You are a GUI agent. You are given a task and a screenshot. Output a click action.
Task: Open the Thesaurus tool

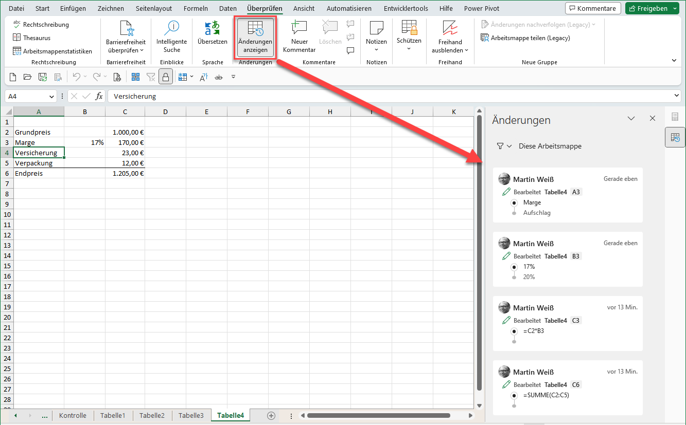pos(31,38)
